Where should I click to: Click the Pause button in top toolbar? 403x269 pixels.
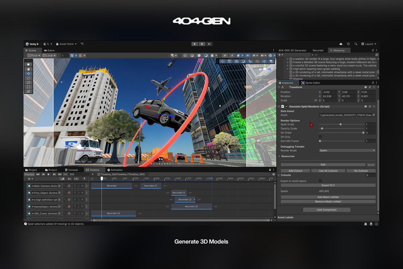(x=202, y=44)
